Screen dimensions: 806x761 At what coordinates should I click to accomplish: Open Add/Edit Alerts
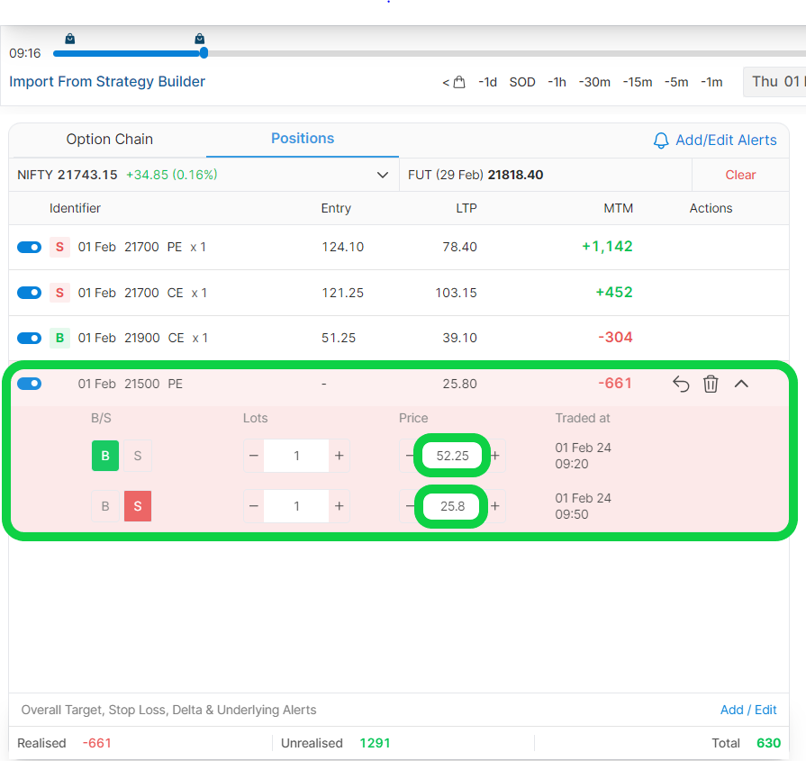point(725,140)
